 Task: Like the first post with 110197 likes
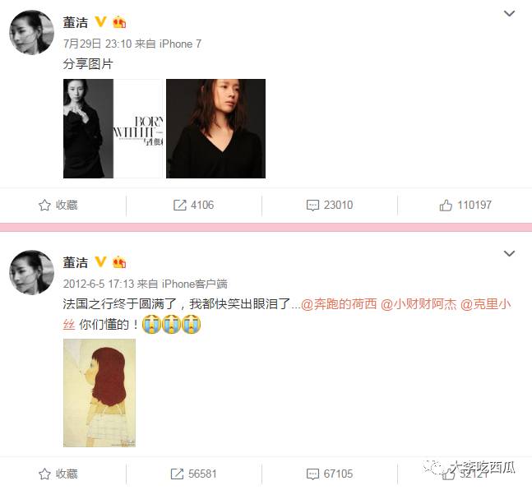click(446, 205)
